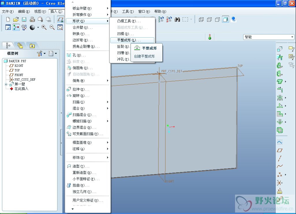The width and height of the screenshot is (296, 214).
Task: Open the 文件 menu
Action: pyautogui.click(x=8, y=12)
